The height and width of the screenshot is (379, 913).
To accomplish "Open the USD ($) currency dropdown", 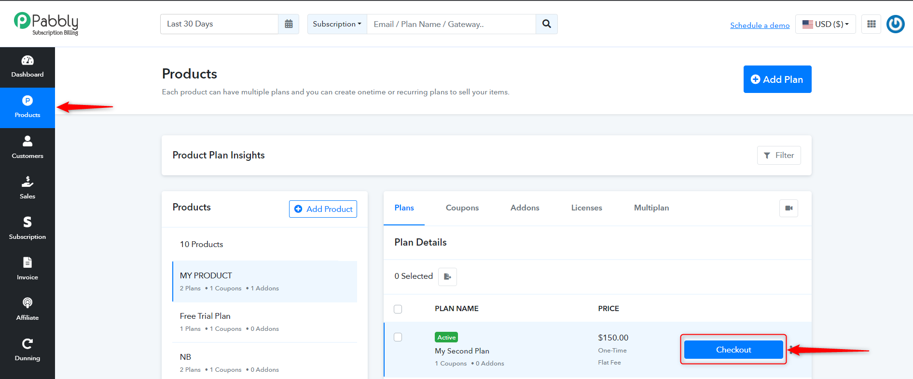I will [826, 24].
